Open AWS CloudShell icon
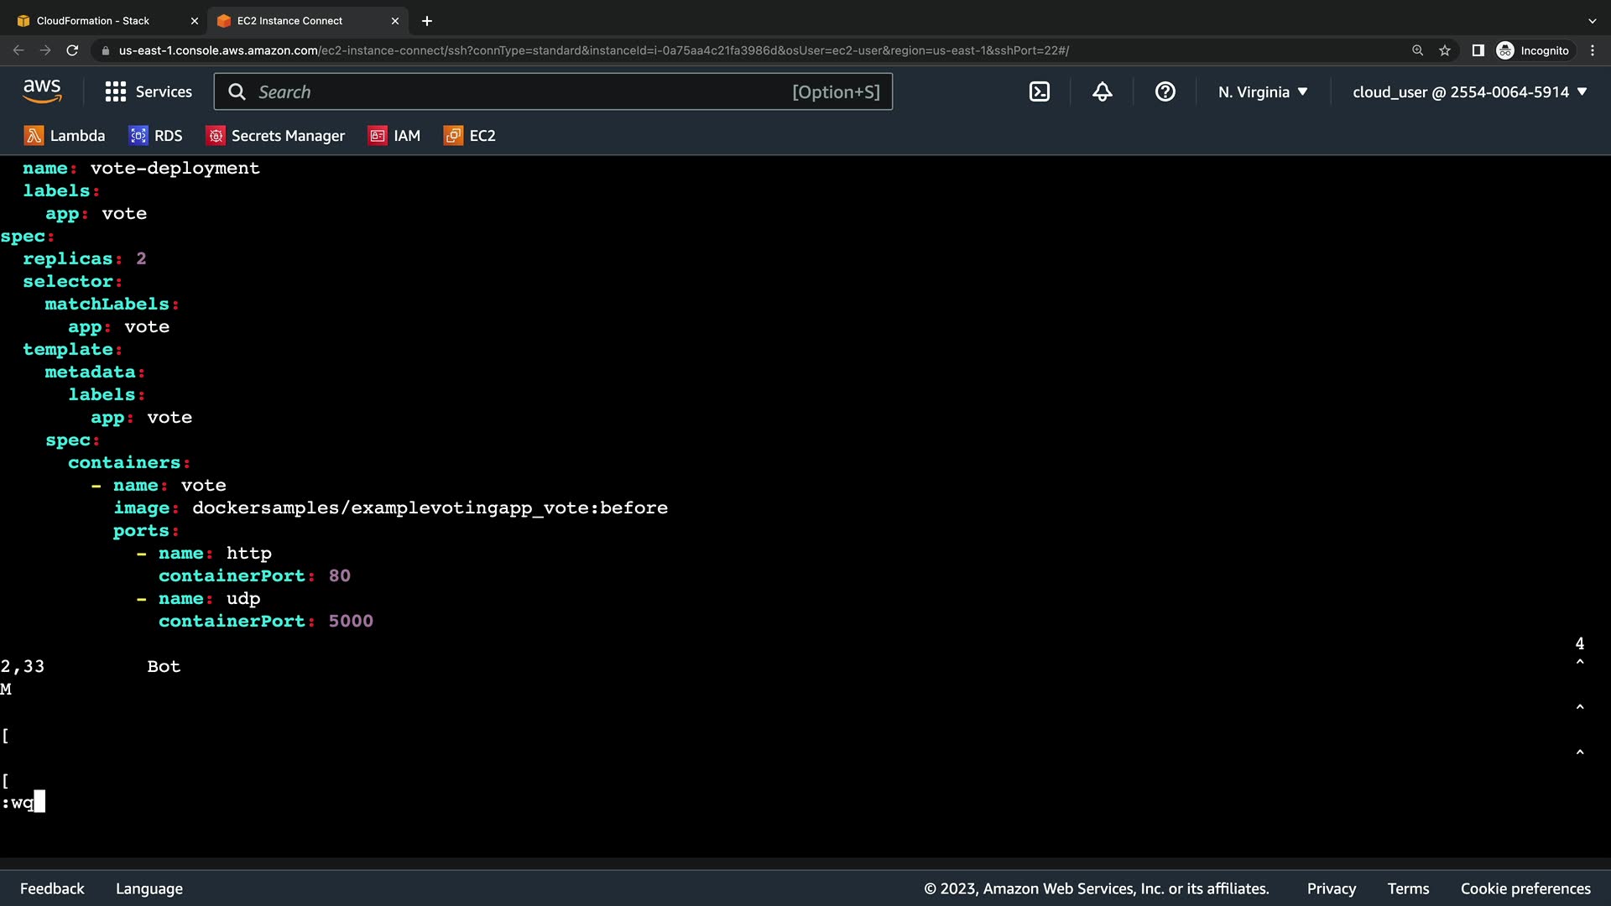The image size is (1611, 906). click(x=1039, y=92)
